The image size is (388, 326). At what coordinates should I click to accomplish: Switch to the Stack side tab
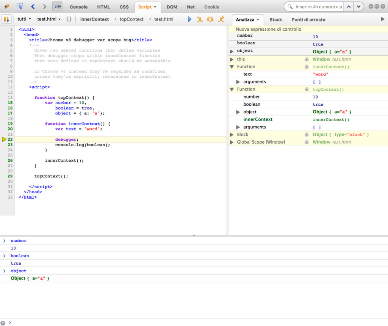(x=276, y=20)
